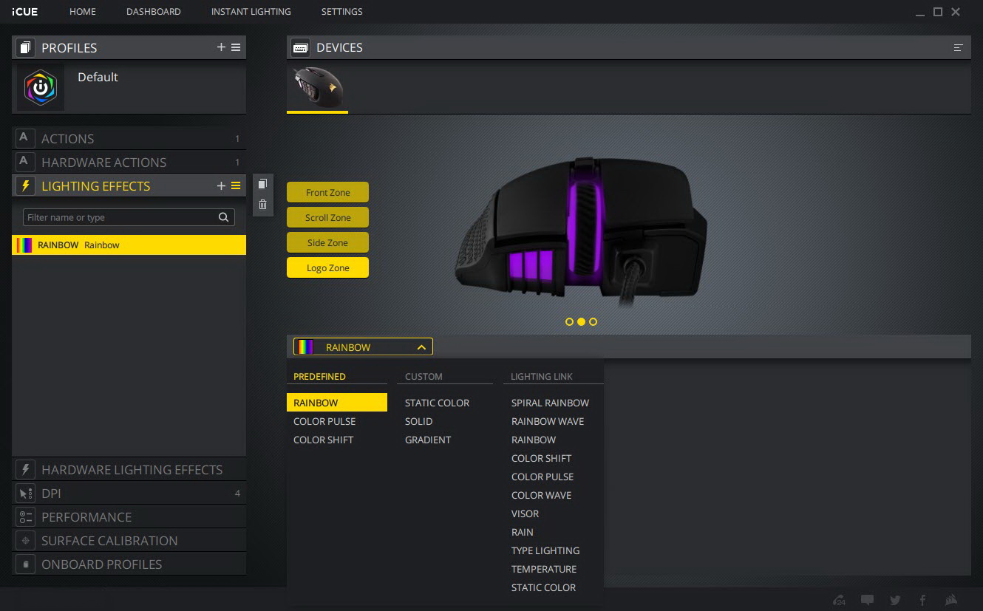This screenshot has width=983, height=611.
Task: Click the Profiles panel icon
Action: (25, 47)
